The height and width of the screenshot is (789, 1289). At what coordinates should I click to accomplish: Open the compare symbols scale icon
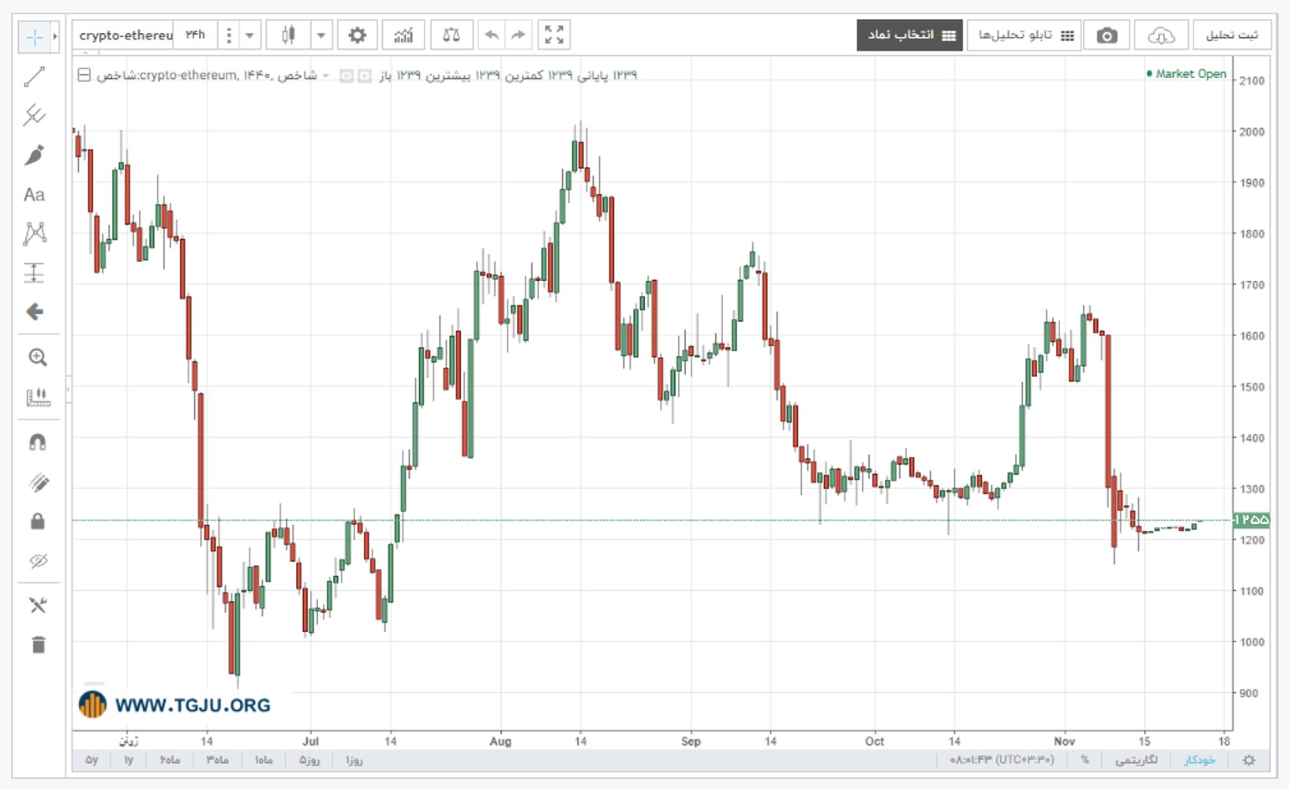pyautogui.click(x=452, y=36)
